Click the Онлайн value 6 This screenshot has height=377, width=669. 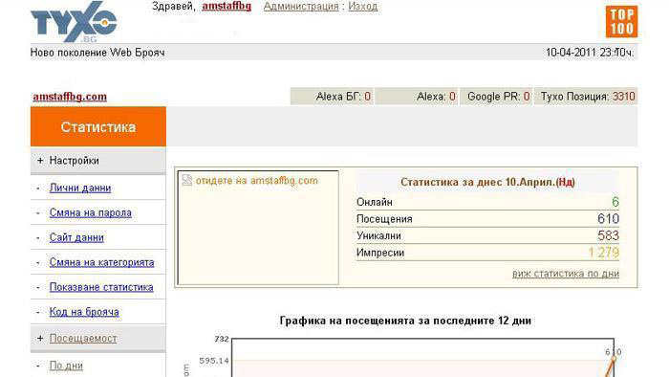615,202
